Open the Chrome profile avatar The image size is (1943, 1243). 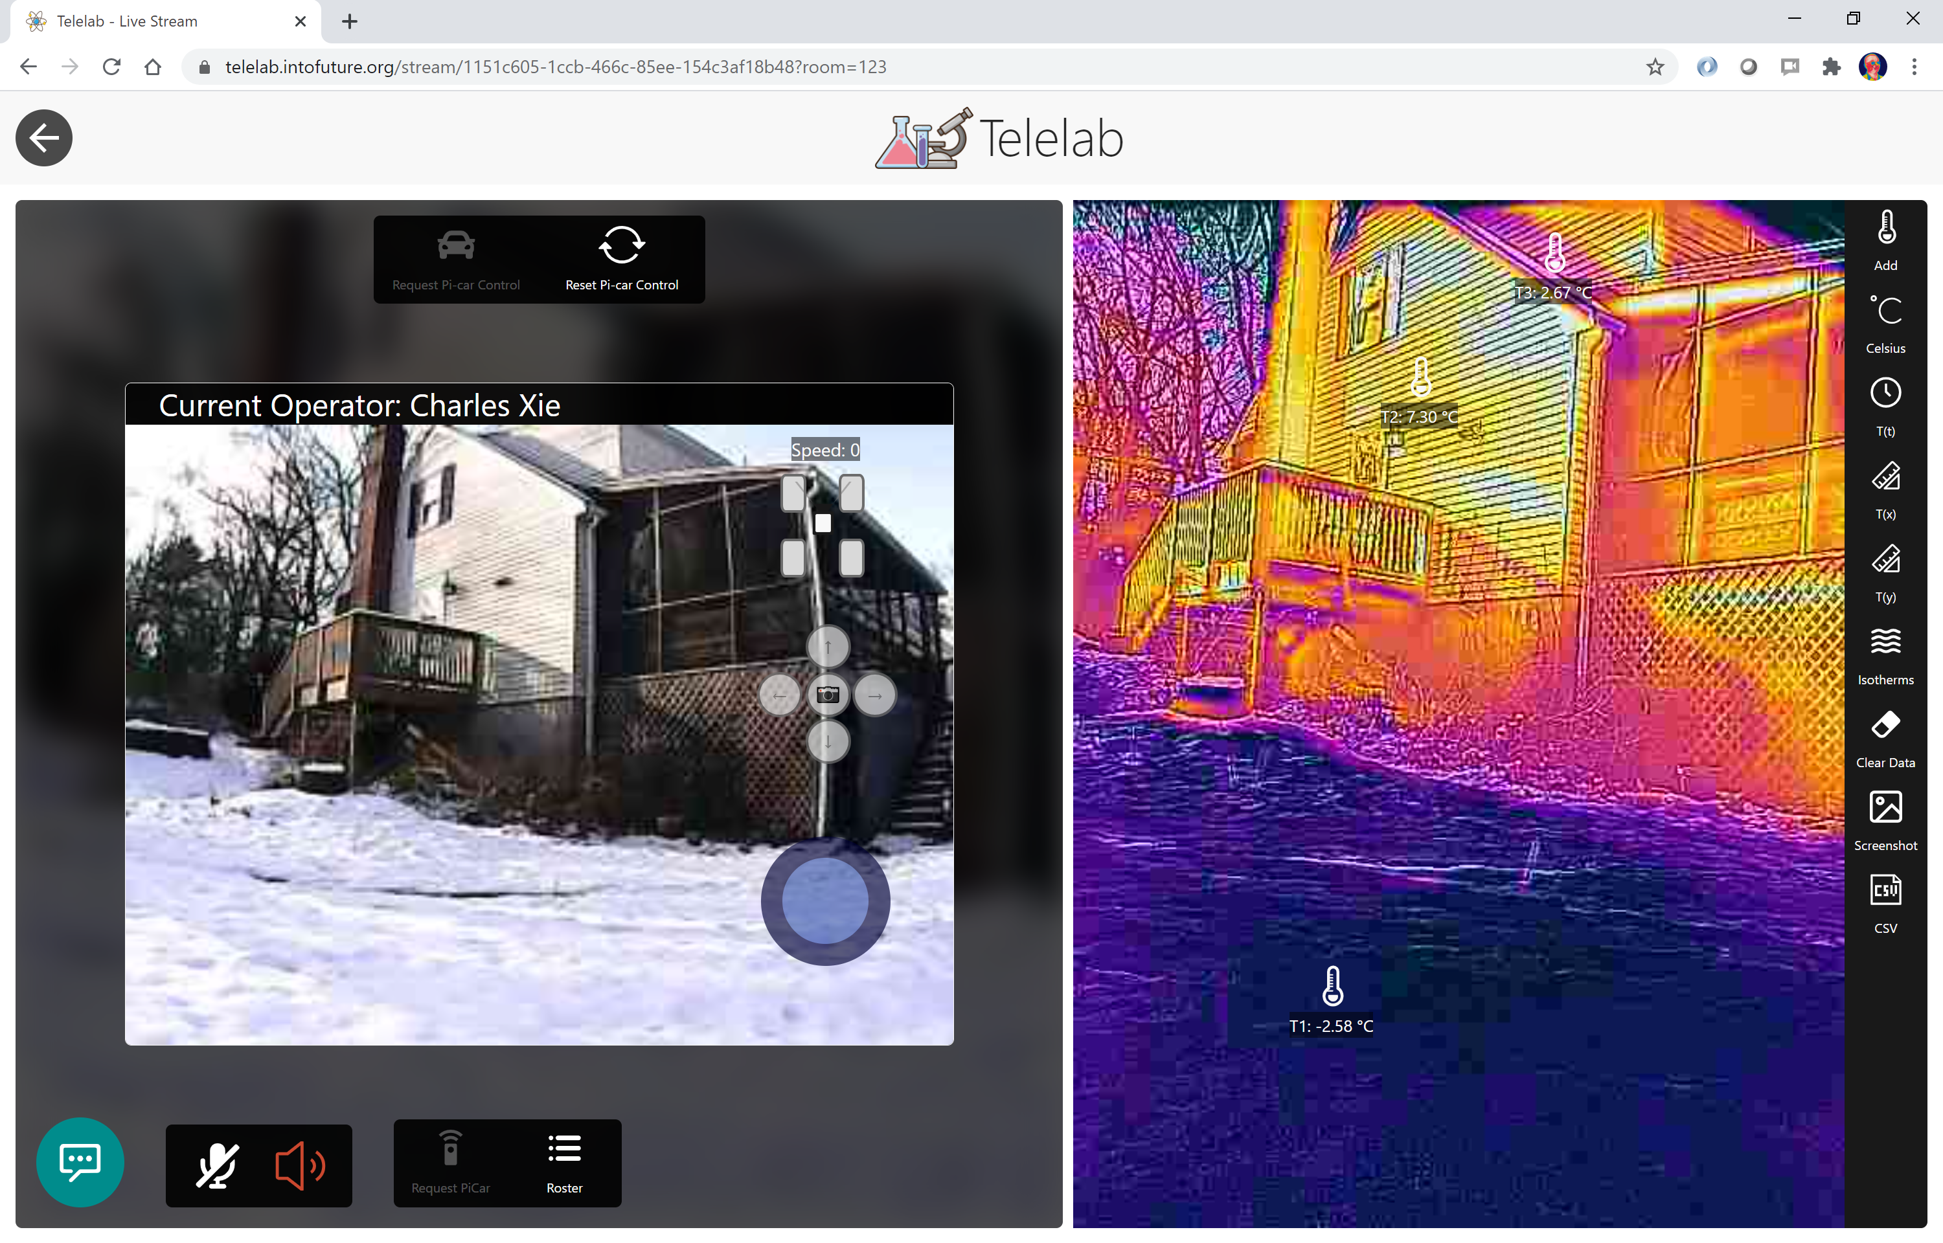pos(1873,66)
